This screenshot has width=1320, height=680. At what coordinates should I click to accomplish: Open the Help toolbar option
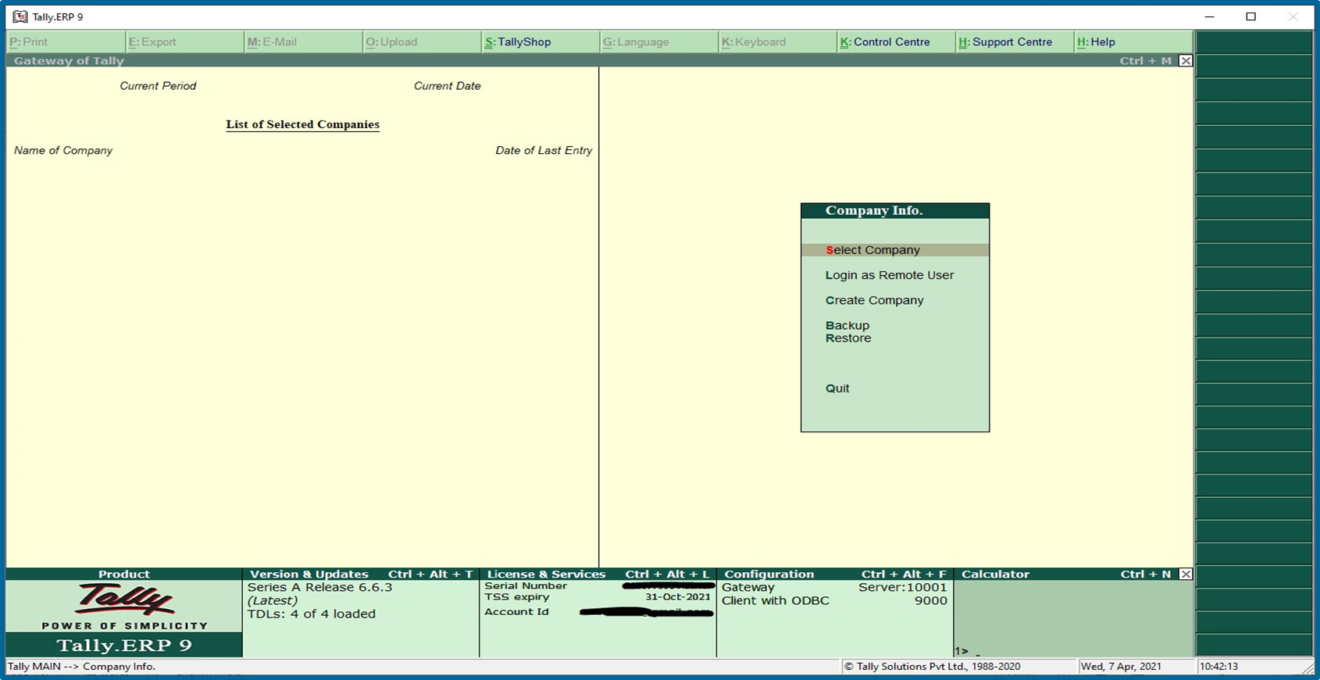[1133, 42]
